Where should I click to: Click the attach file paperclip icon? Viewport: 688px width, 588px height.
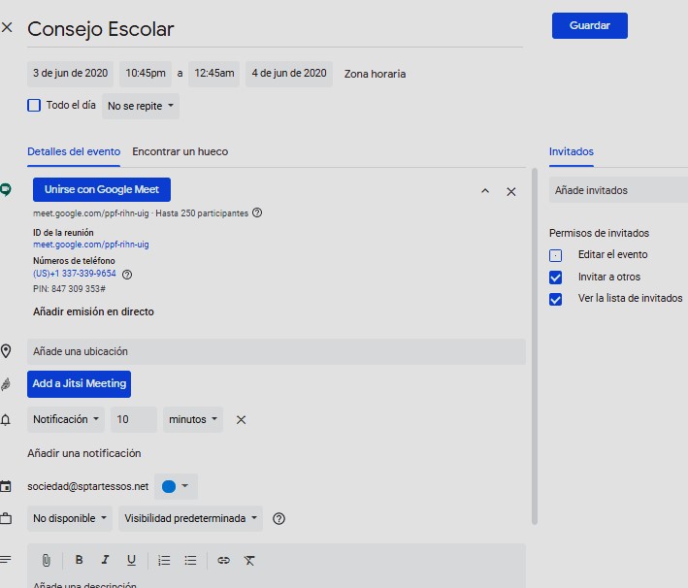tap(46, 560)
